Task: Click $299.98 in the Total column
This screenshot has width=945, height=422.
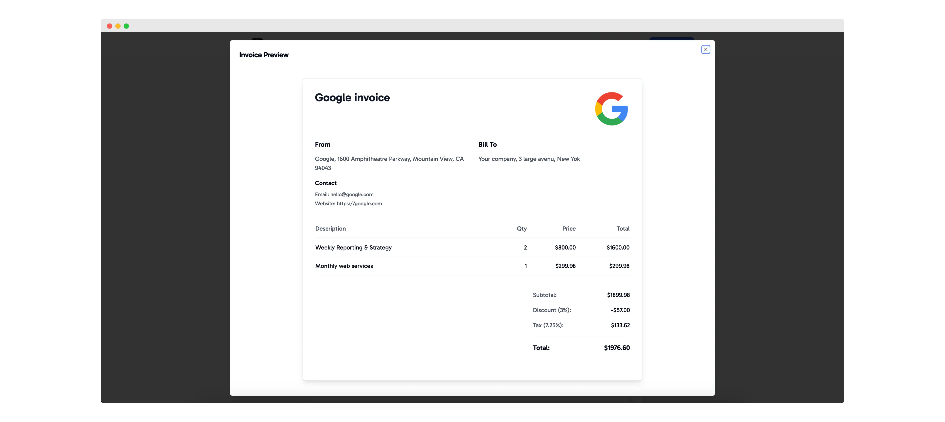Action: coord(619,266)
